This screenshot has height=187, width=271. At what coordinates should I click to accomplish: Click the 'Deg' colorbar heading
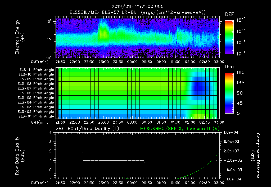(229, 67)
